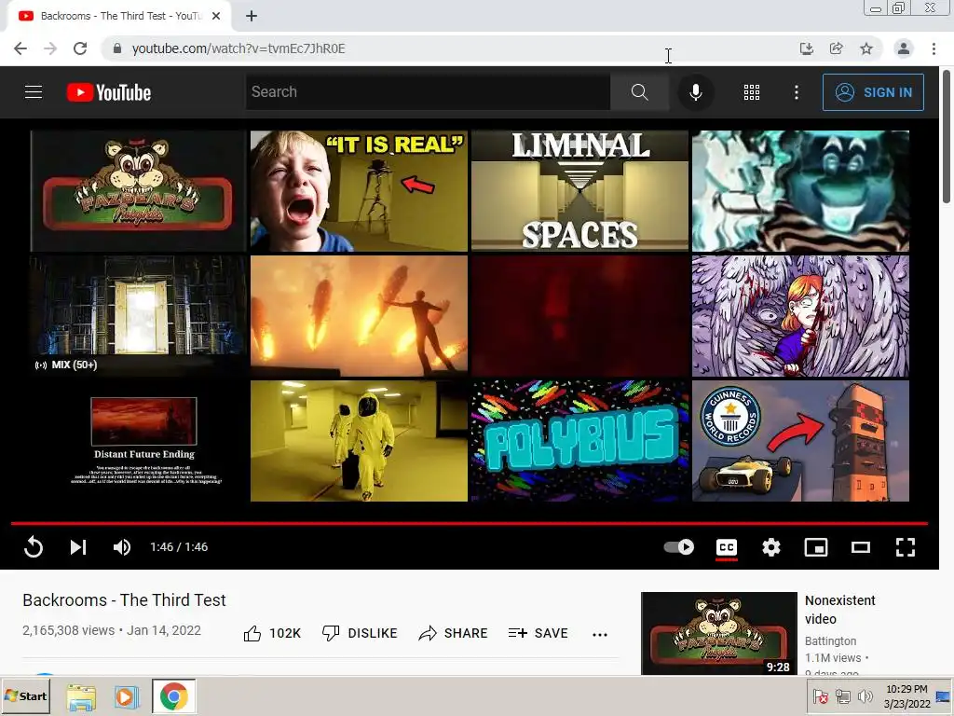Open Nonexistent video sidebar thumbnail
The image size is (954, 716).
[x=718, y=633]
